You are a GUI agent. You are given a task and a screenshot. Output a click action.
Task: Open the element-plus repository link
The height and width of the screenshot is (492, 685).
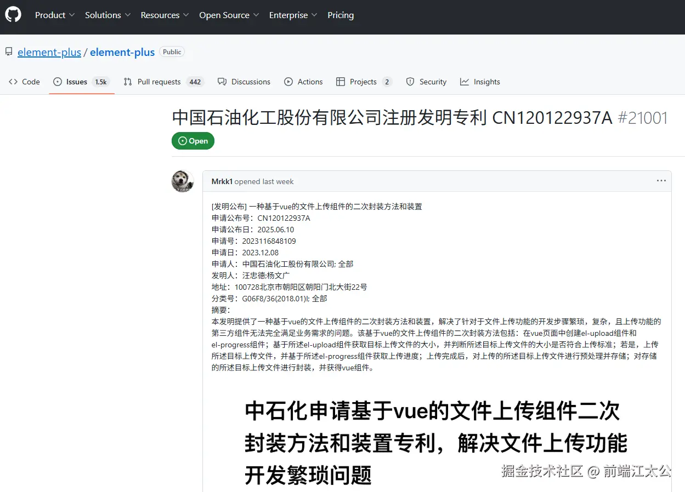point(49,52)
